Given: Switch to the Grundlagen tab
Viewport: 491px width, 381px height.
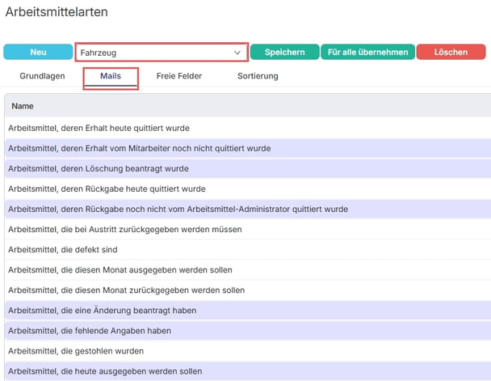Looking at the screenshot, I should point(42,76).
